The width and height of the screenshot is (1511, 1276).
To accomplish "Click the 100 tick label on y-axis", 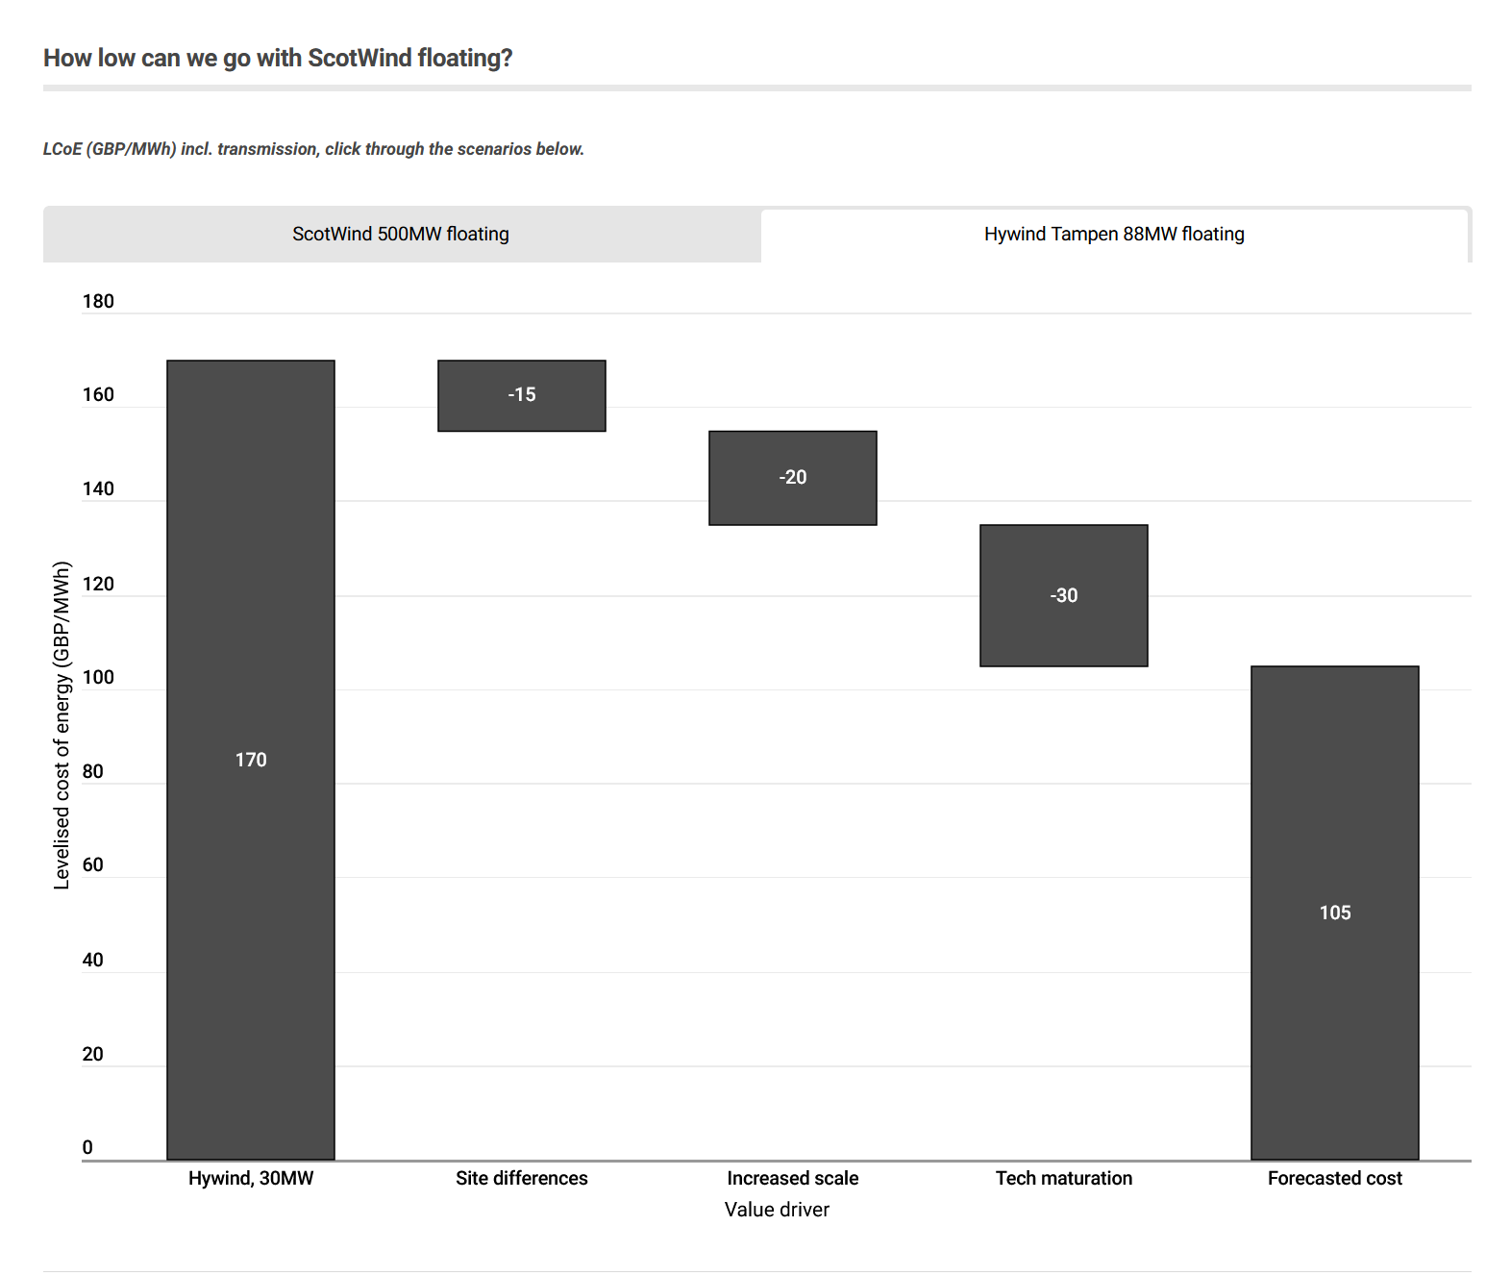I will tap(98, 677).
